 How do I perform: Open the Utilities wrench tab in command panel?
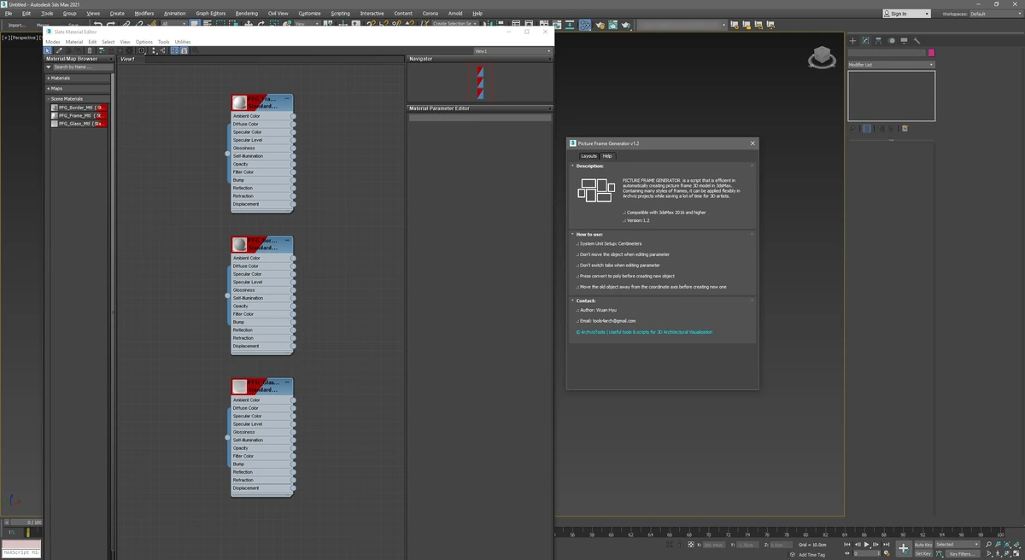tap(917, 40)
